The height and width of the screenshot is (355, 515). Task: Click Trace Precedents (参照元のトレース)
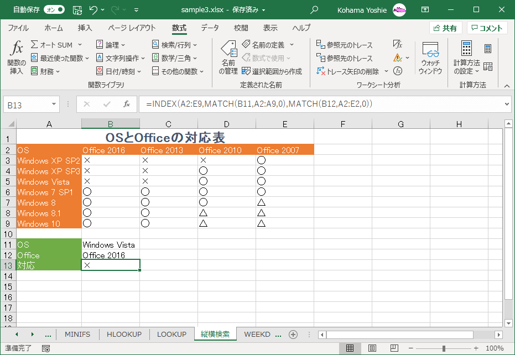click(345, 45)
